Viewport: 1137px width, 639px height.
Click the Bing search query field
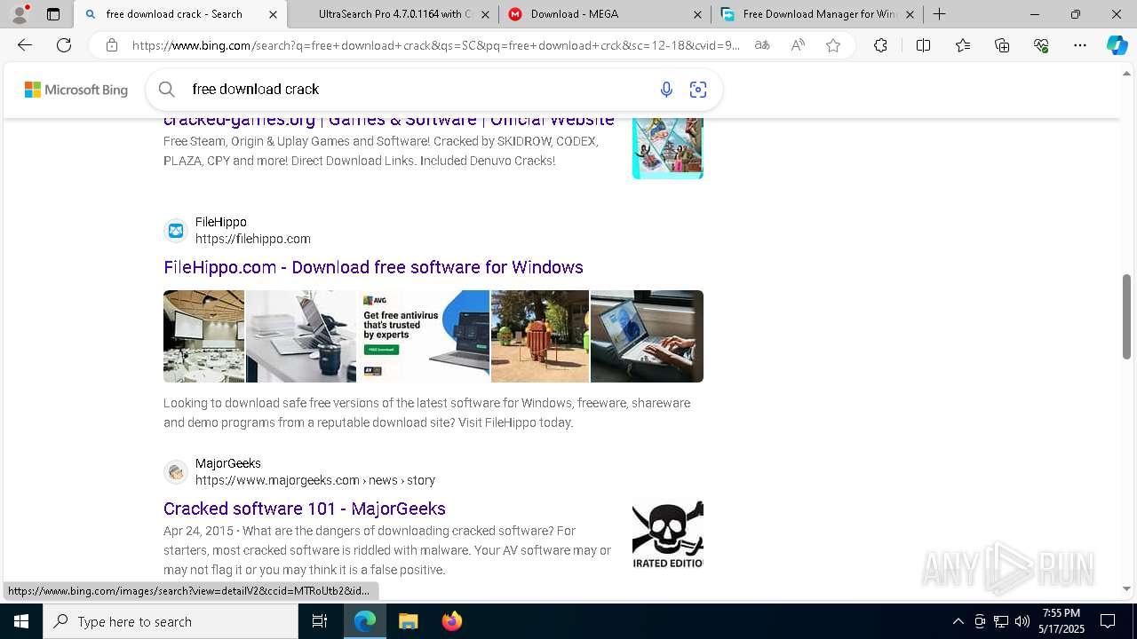(417, 89)
